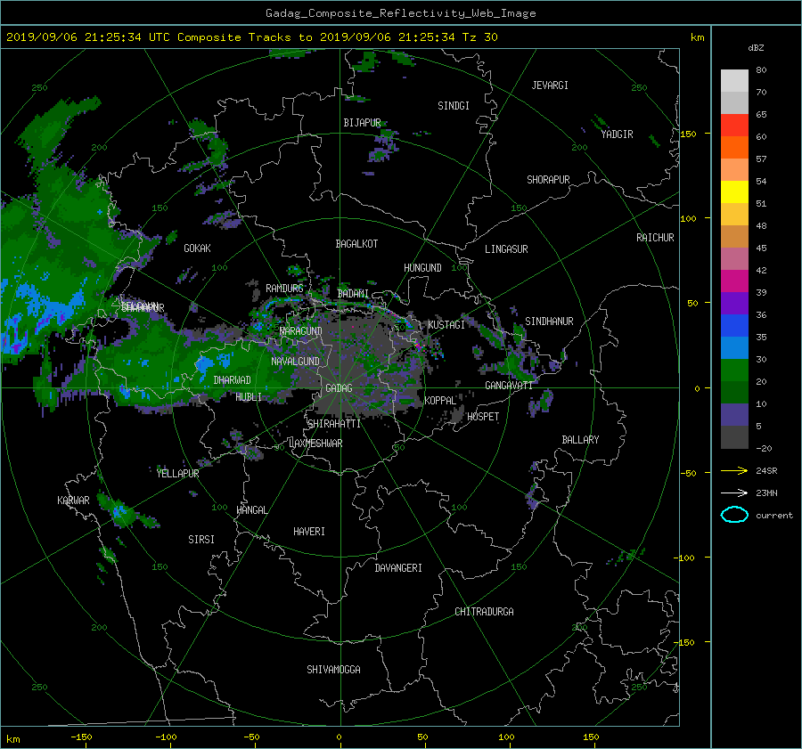Click the HANGAL city label

[251, 510]
